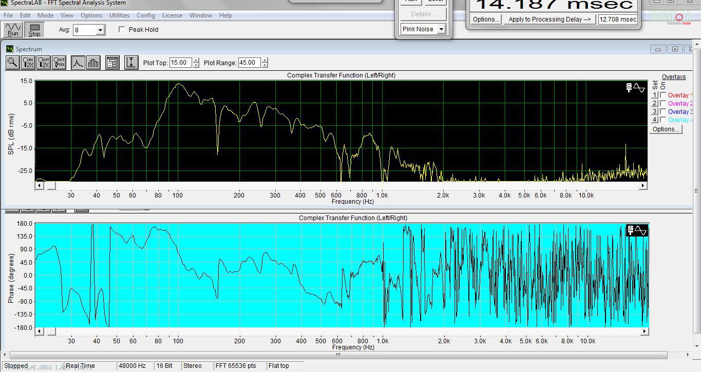Screen dimensions: 701x372
Task: Click the Spectrum window title icon
Action: [10, 49]
